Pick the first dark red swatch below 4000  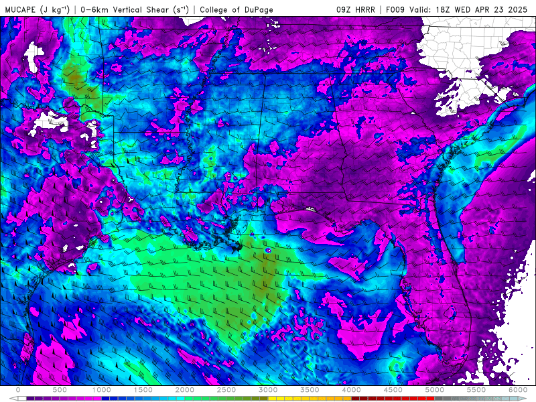tap(356, 398)
